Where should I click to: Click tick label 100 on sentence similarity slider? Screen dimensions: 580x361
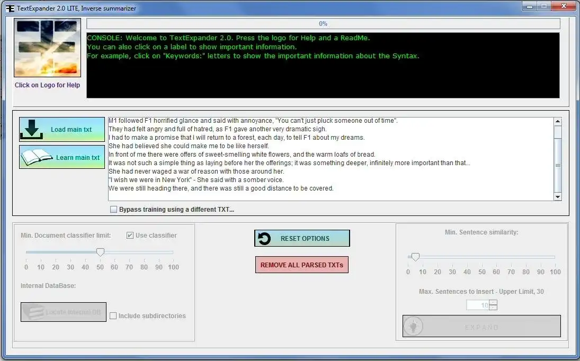point(555,272)
